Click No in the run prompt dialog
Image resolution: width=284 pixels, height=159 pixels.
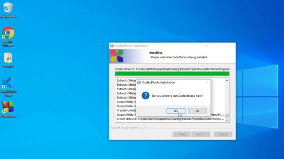click(197, 111)
